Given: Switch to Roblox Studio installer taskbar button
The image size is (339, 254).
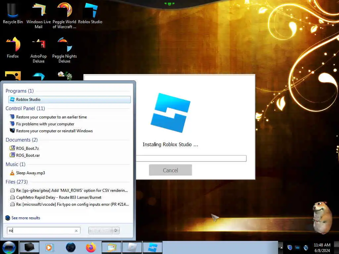Looking at the screenshot, I should pyautogui.click(x=152, y=247).
